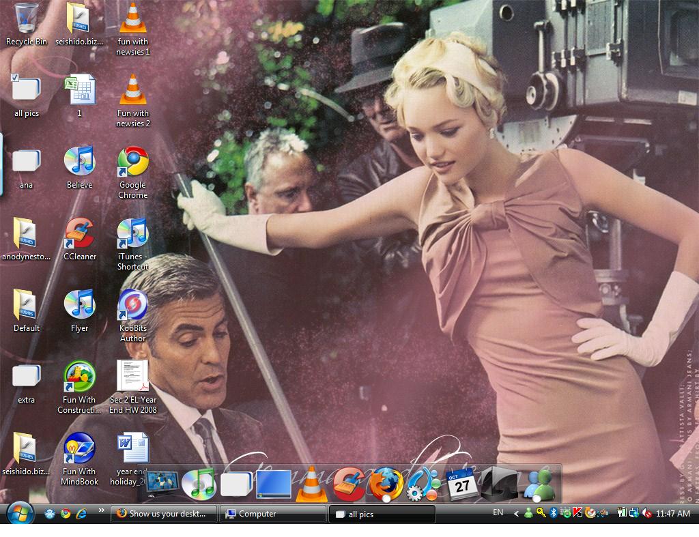The width and height of the screenshot is (699, 537).
Task: Switch to the Computer taskbar window
Action: pyautogui.click(x=272, y=514)
